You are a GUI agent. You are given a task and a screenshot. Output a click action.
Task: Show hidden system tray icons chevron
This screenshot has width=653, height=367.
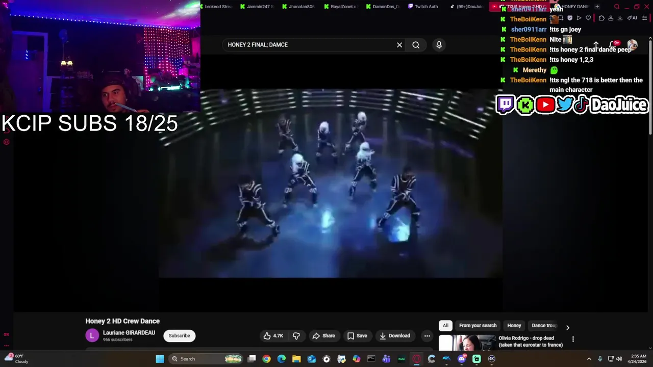pyautogui.click(x=589, y=359)
